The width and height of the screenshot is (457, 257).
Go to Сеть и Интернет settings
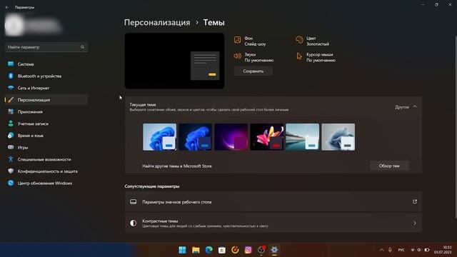tap(46, 88)
